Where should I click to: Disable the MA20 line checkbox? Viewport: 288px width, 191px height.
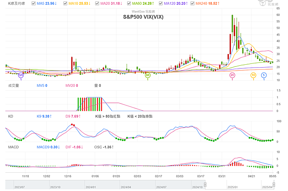click(x=97, y=3)
